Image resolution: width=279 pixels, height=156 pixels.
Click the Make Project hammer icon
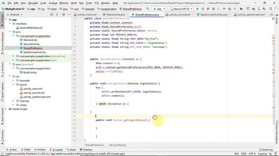148,9
